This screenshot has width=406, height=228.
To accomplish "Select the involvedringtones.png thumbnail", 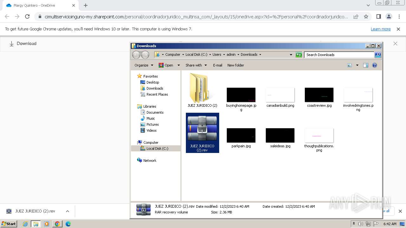I will tap(358, 95).
